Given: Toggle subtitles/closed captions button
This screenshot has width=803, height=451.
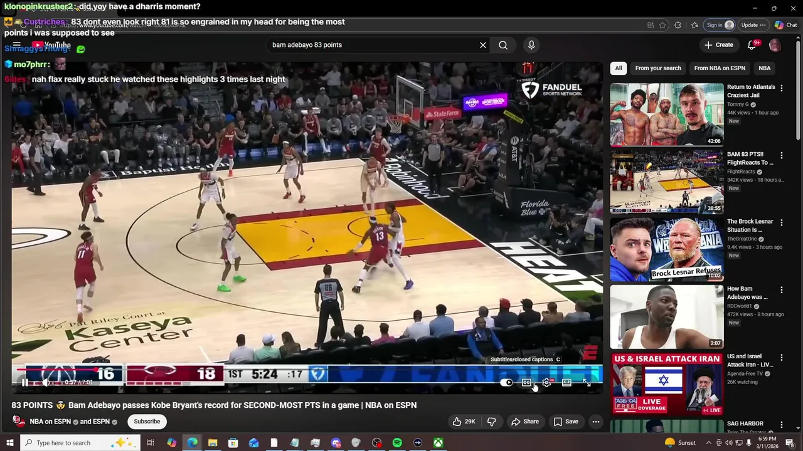Looking at the screenshot, I should point(526,383).
